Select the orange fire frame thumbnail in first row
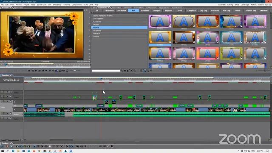Viewport: 272px width, 153px height. tap(207, 21)
